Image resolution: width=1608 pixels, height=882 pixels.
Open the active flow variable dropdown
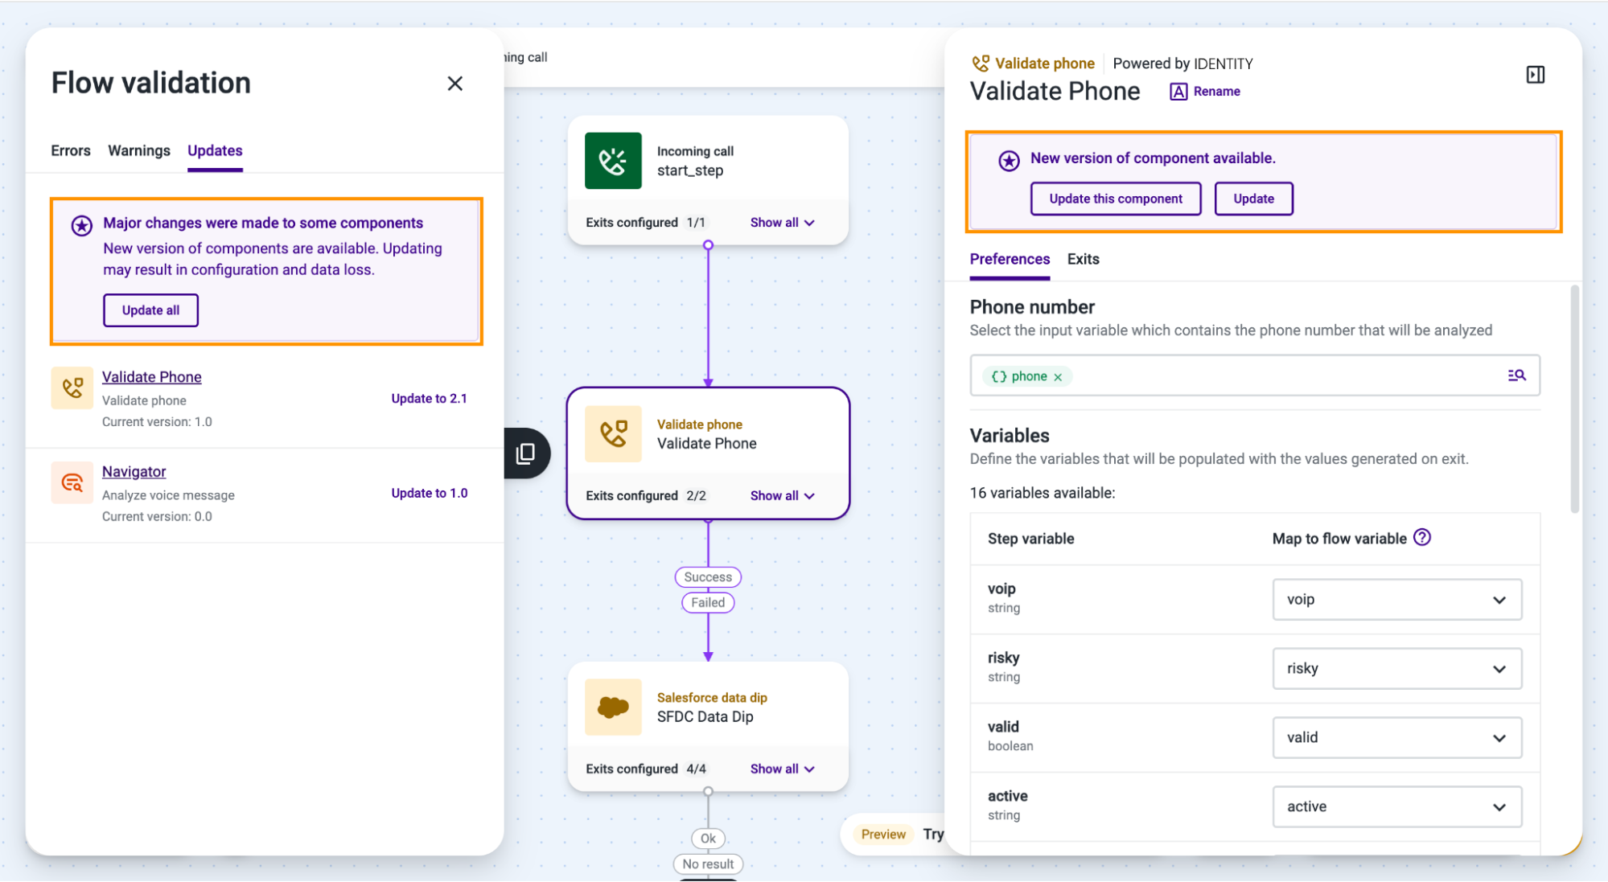(x=1396, y=807)
